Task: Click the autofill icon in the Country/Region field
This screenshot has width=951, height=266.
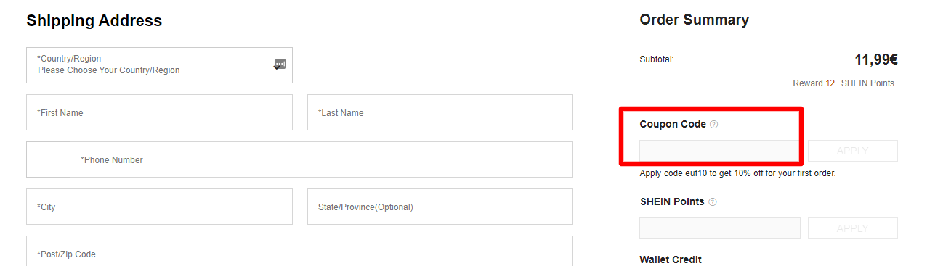Action: (x=280, y=65)
